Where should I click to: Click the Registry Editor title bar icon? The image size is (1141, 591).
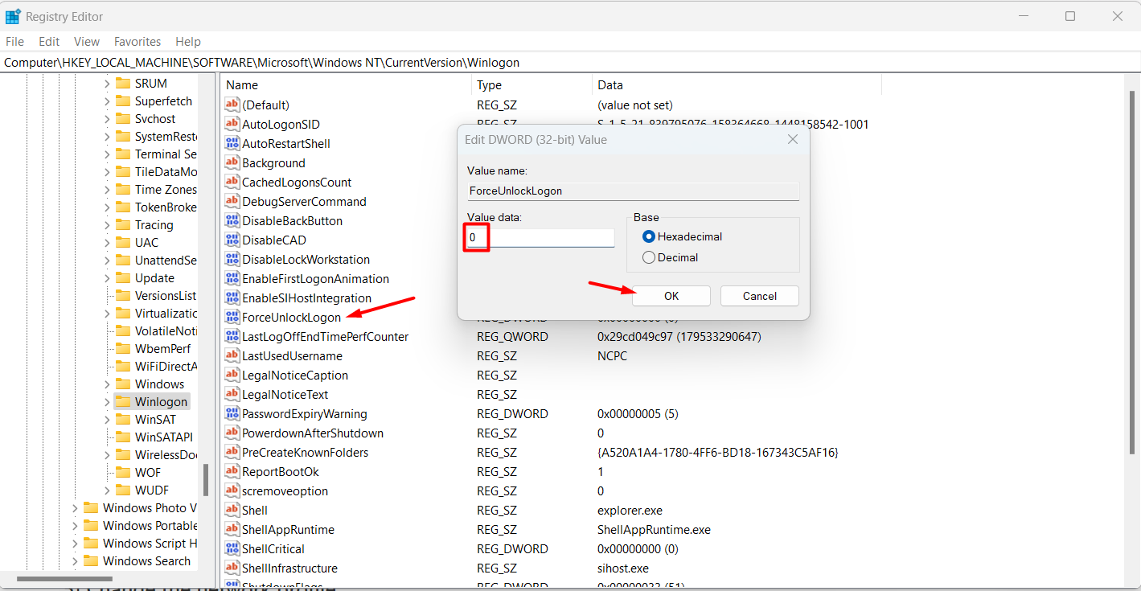[13, 15]
